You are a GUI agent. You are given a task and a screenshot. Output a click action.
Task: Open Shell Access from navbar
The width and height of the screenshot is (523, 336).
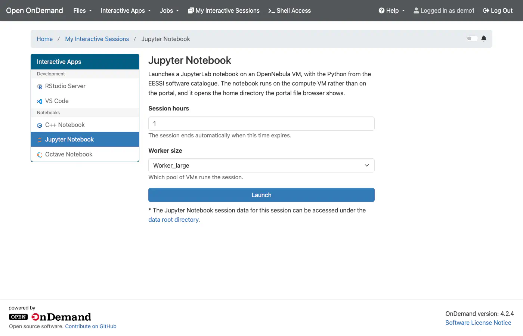[290, 10]
